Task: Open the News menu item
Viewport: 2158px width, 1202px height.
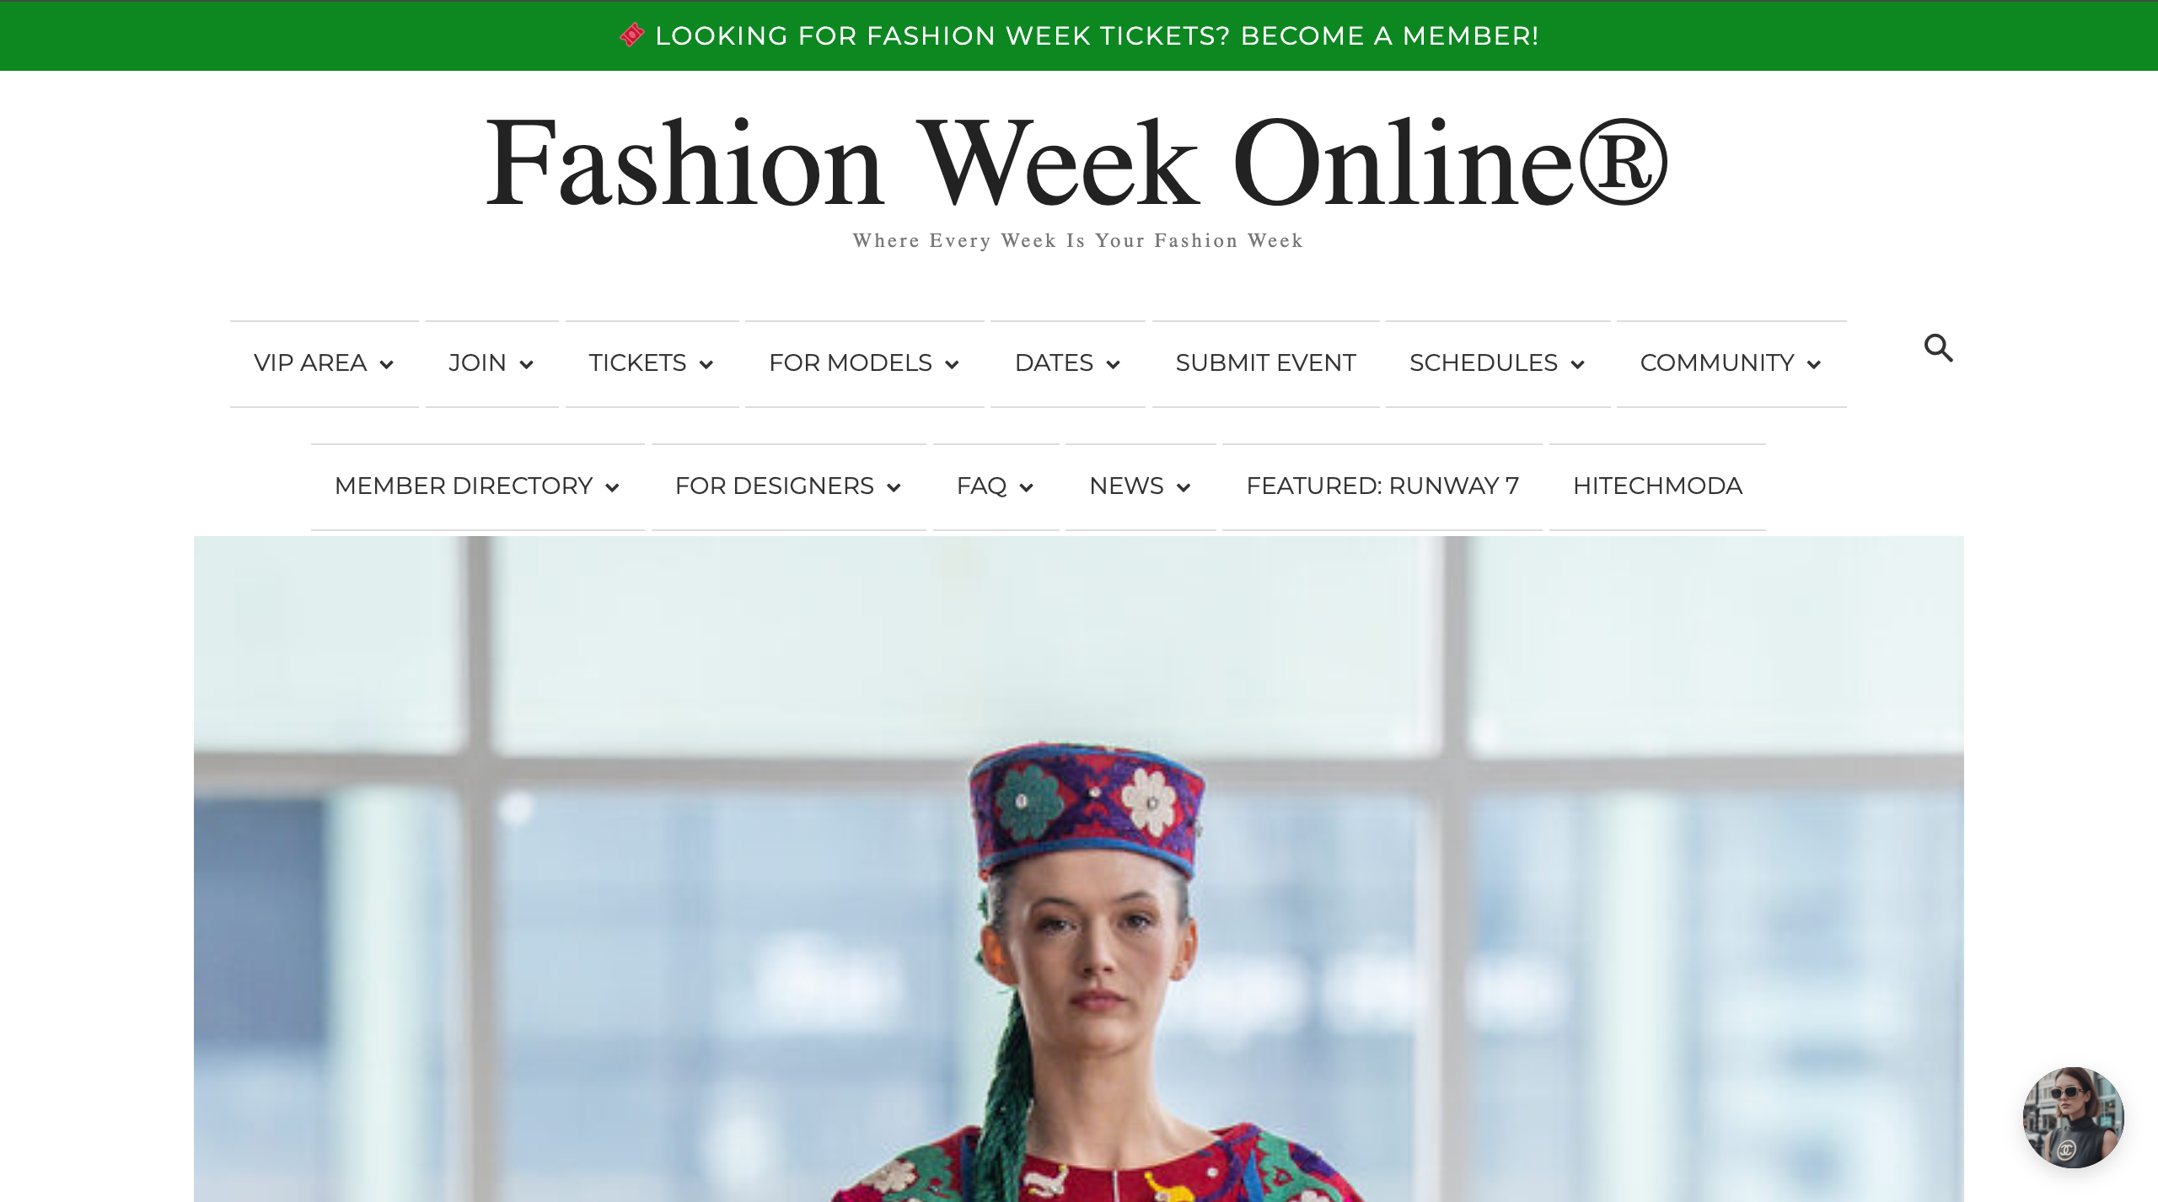Action: (1140, 486)
